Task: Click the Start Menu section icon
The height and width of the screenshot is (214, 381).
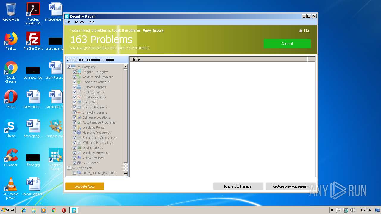Action: [79, 102]
